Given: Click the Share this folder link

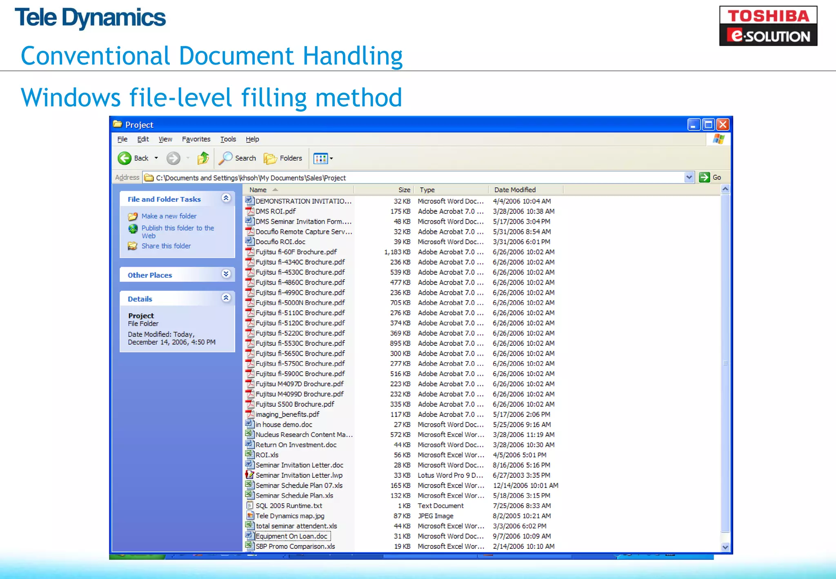Looking at the screenshot, I should [166, 246].
